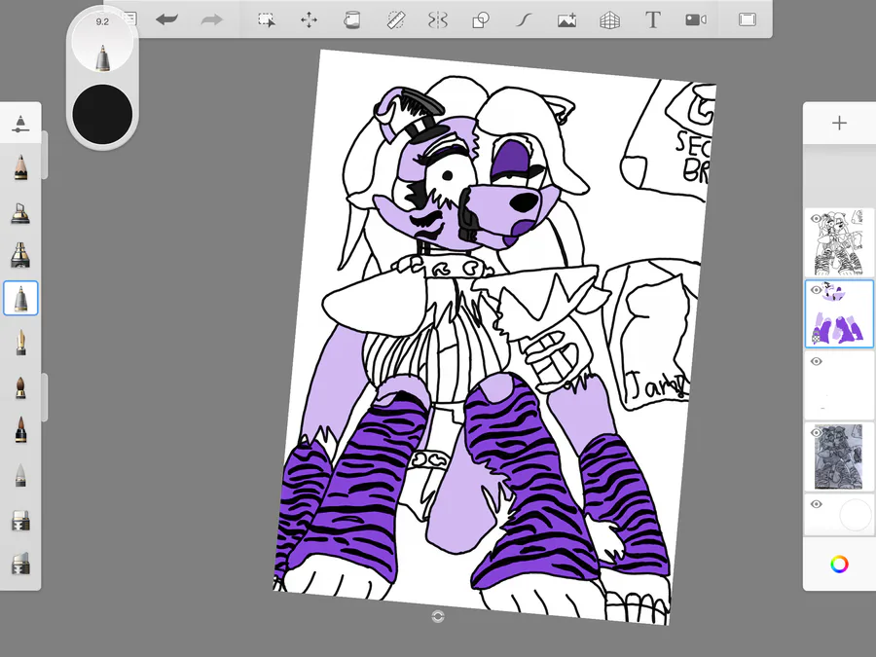This screenshot has width=876, height=657.
Task: Select the purple color layer thumbnail
Action: click(839, 314)
